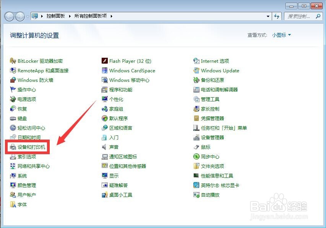Open the 管理工具 link

[x=210, y=99]
